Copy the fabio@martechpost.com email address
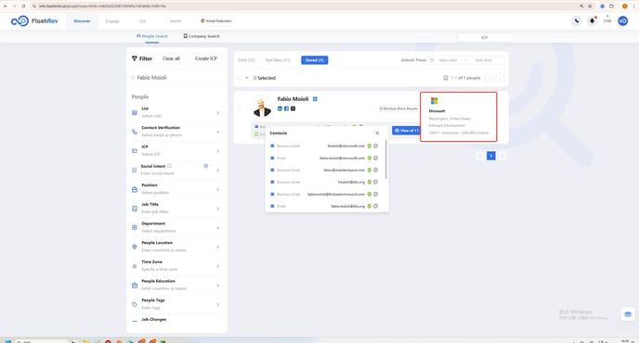 coord(376,170)
